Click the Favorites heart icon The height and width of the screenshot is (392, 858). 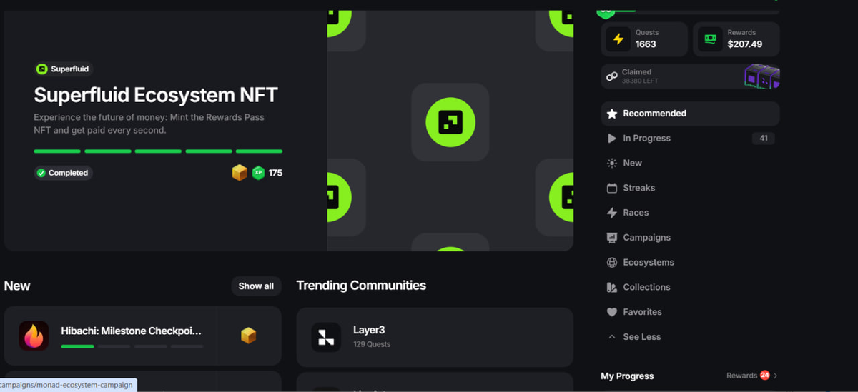612,312
